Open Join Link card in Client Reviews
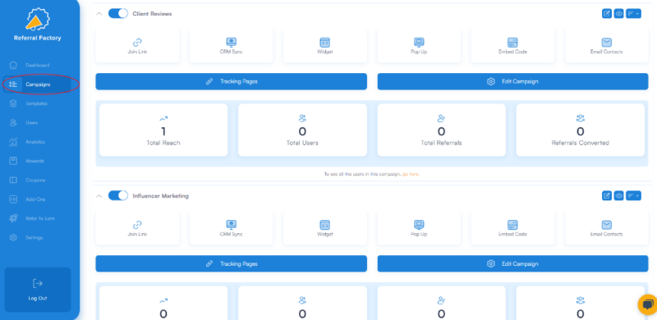This screenshot has height=320, width=657. click(137, 46)
